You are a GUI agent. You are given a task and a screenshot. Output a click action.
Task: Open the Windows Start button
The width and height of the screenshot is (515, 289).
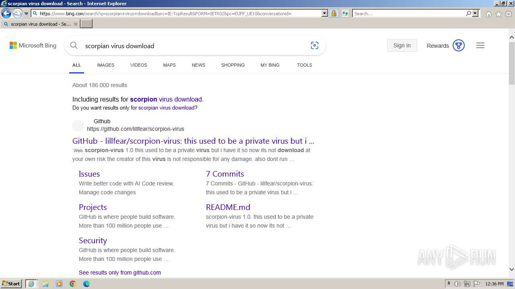(x=11, y=284)
